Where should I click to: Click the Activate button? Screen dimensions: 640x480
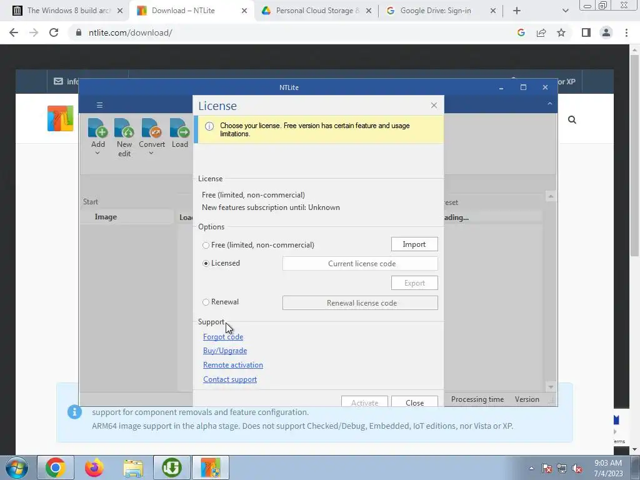[x=365, y=402]
